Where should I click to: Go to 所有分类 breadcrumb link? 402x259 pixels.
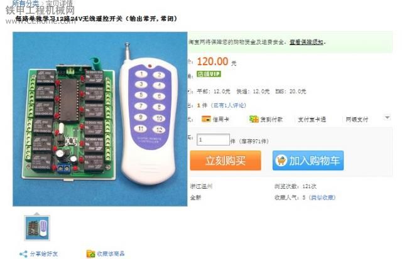pos(25,3)
